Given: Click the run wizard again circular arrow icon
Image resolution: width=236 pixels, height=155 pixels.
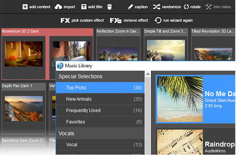Looking at the screenshot, I should pyautogui.click(x=158, y=20).
